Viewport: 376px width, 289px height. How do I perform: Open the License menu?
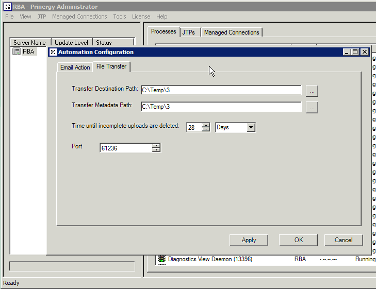(x=141, y=16)
